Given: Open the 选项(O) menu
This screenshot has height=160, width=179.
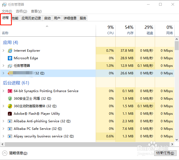Looking at the screenshot, I should pos(21,11).
